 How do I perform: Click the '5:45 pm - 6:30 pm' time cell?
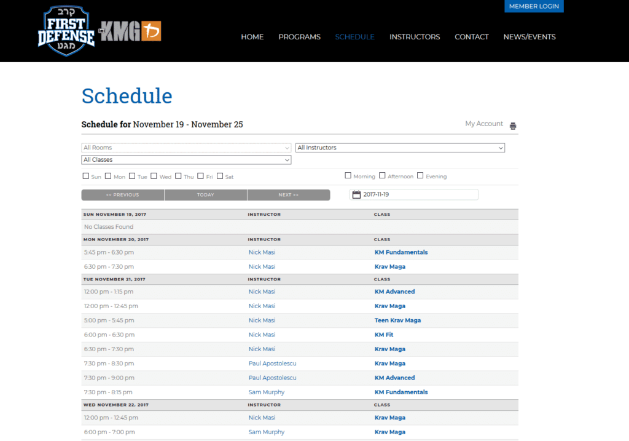109,252
